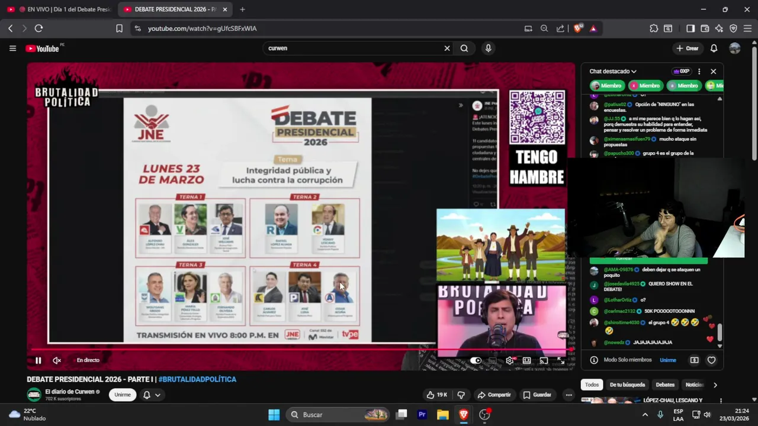Open more actions below the video
Screen dimensions: 758x426
coord(568,395)
